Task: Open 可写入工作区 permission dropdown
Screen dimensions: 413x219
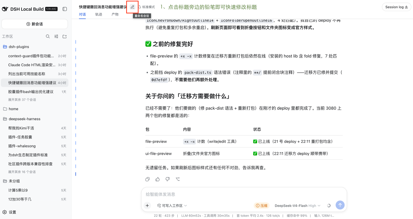Action: pyautogui.click(x=172, y=206)
